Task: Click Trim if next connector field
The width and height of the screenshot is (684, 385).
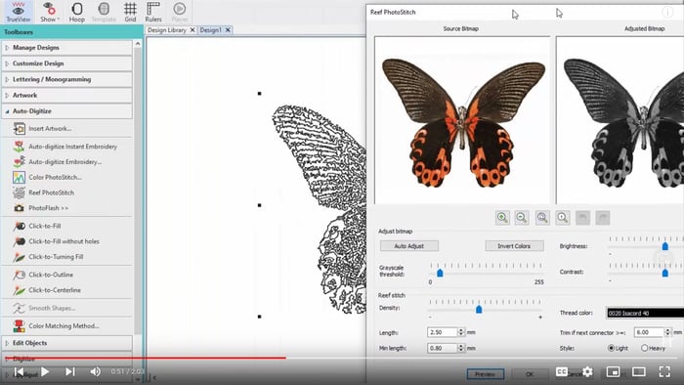Action: pyautogui.click(x=649, y=332)
